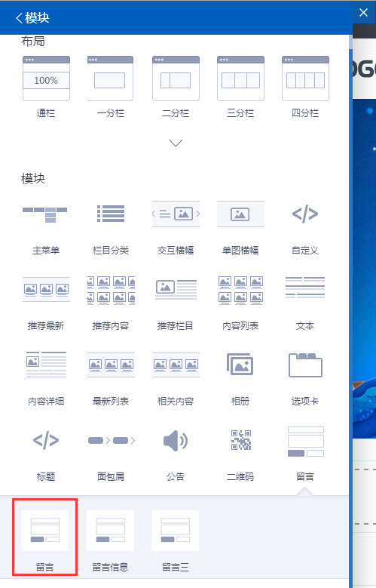376x588 pixels.
Task: Click the highlighted 留言 variant
Action: pos(45,537)
